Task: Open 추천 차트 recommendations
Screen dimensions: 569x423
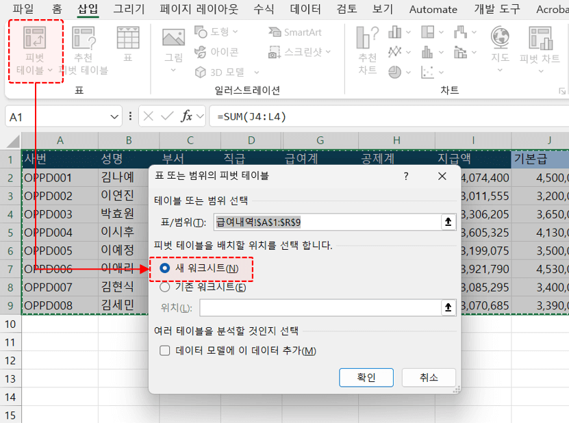Action: 368,51
